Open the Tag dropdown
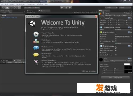Viewport: 133px width, 96px height. (x=110, y=16)
